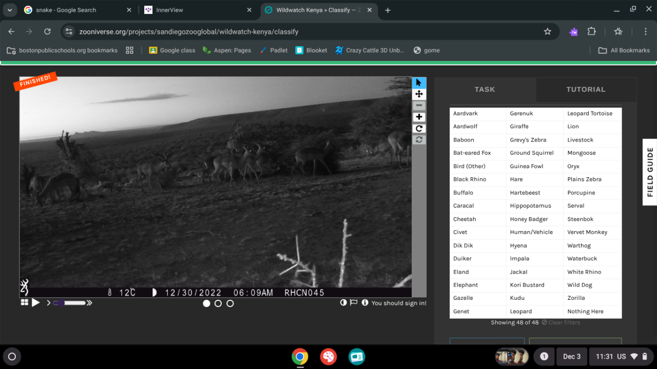The height and width of the screenshot is (369, 657).
Task: Click the flag subject icon
Action: click(x=354, y=303)
